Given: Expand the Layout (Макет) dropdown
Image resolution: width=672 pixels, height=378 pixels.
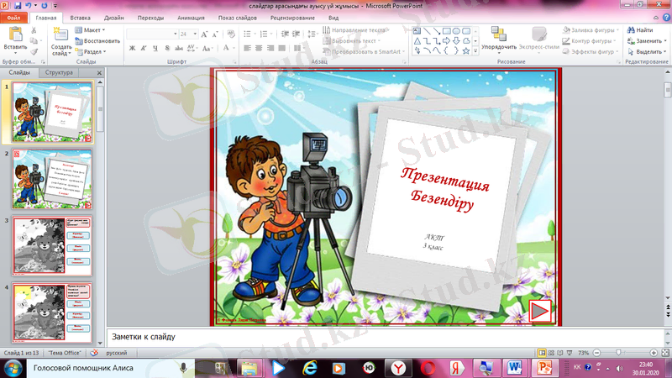Looking at the screenshot, I should click(x=92, y=30).
